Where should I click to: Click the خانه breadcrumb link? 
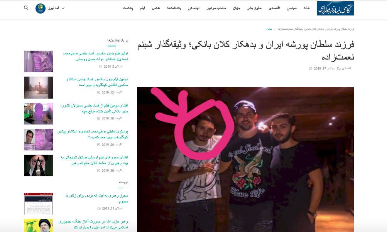point(269,29)
